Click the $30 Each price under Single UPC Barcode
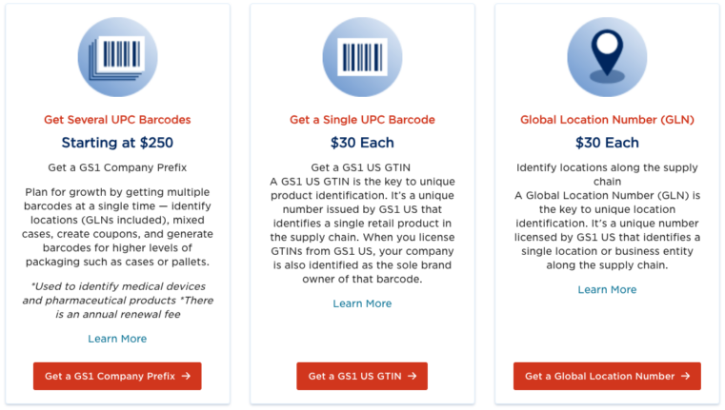Image resolution: width=725 pixels, height=410 pixels. [x=362, y=143]
